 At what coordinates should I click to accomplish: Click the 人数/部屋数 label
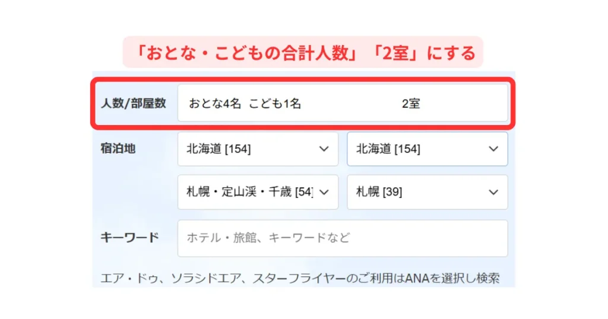point(134,104)
